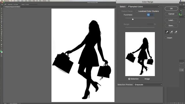The image size is (185, 104).
Task: Select the Move tool in the toolbar
Action: click(x=1, y=9)
